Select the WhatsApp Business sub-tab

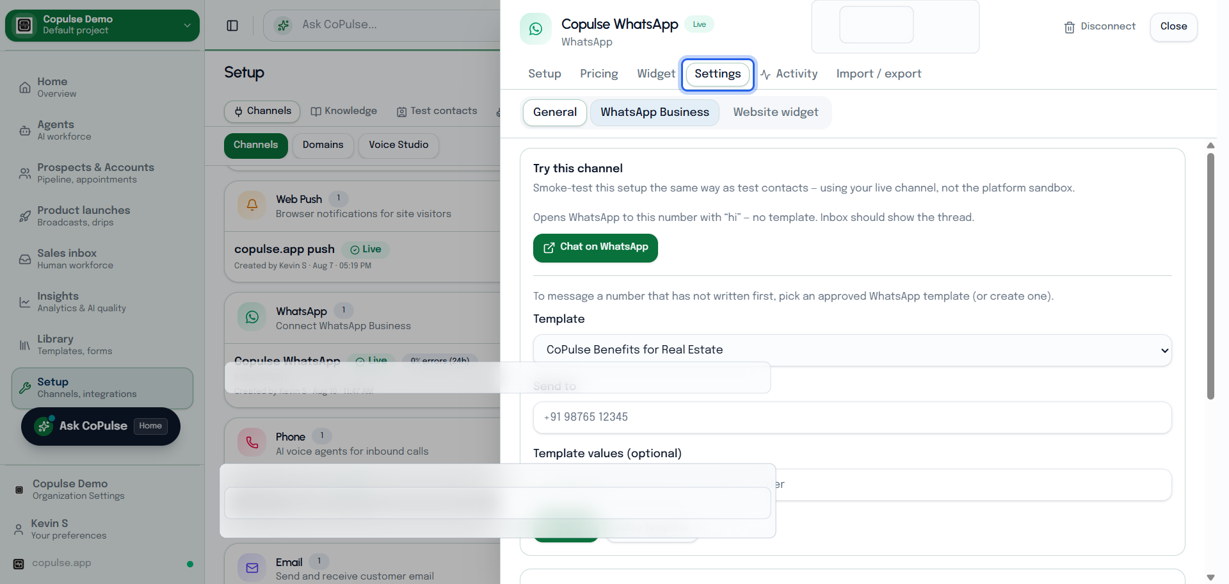[655, 113]
